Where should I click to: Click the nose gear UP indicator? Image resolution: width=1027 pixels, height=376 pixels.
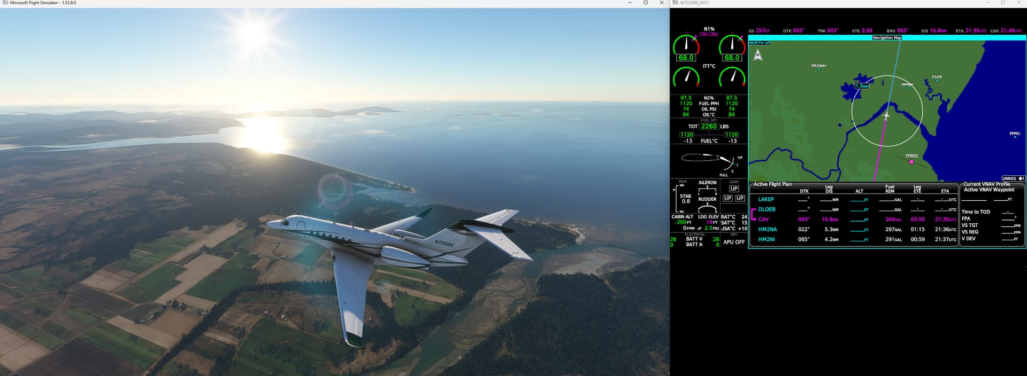pyautogui.click(x=733, y=189)
